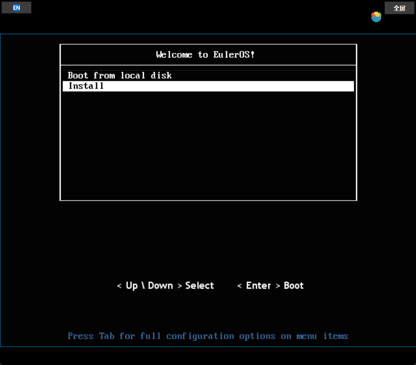Click the word Down in navigation hint

point(160,286)
